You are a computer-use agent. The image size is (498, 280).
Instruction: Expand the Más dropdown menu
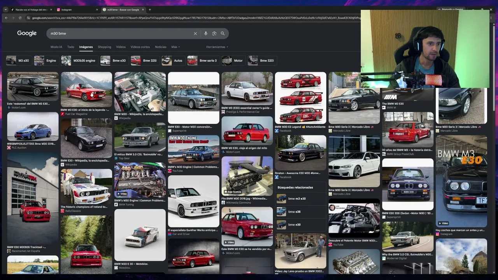click(175, 47)
